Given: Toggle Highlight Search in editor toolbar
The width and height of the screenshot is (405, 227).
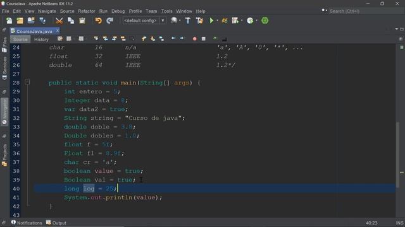Looking at the screenshot, I should [123, 38].
